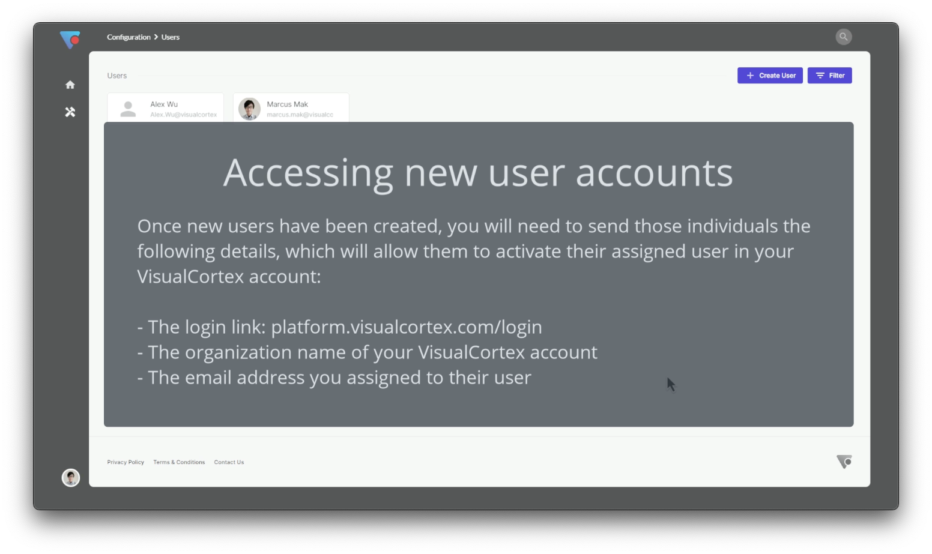Open the Privacy Policy link
This screenshot has width=932, height=554.
pyautogui.click(x=126, y=462)
